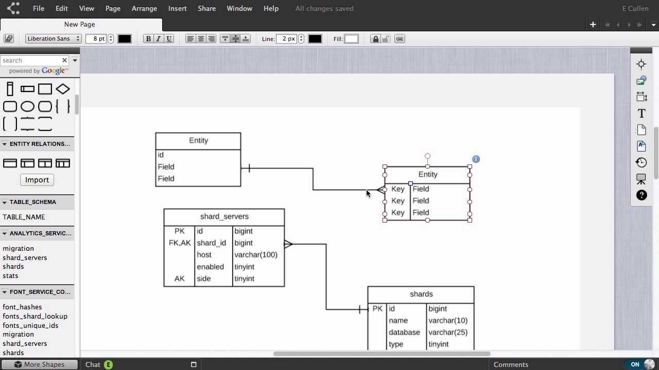
Task: Open the Help icon at sidebar bottom
Action: tap(641, 195)
